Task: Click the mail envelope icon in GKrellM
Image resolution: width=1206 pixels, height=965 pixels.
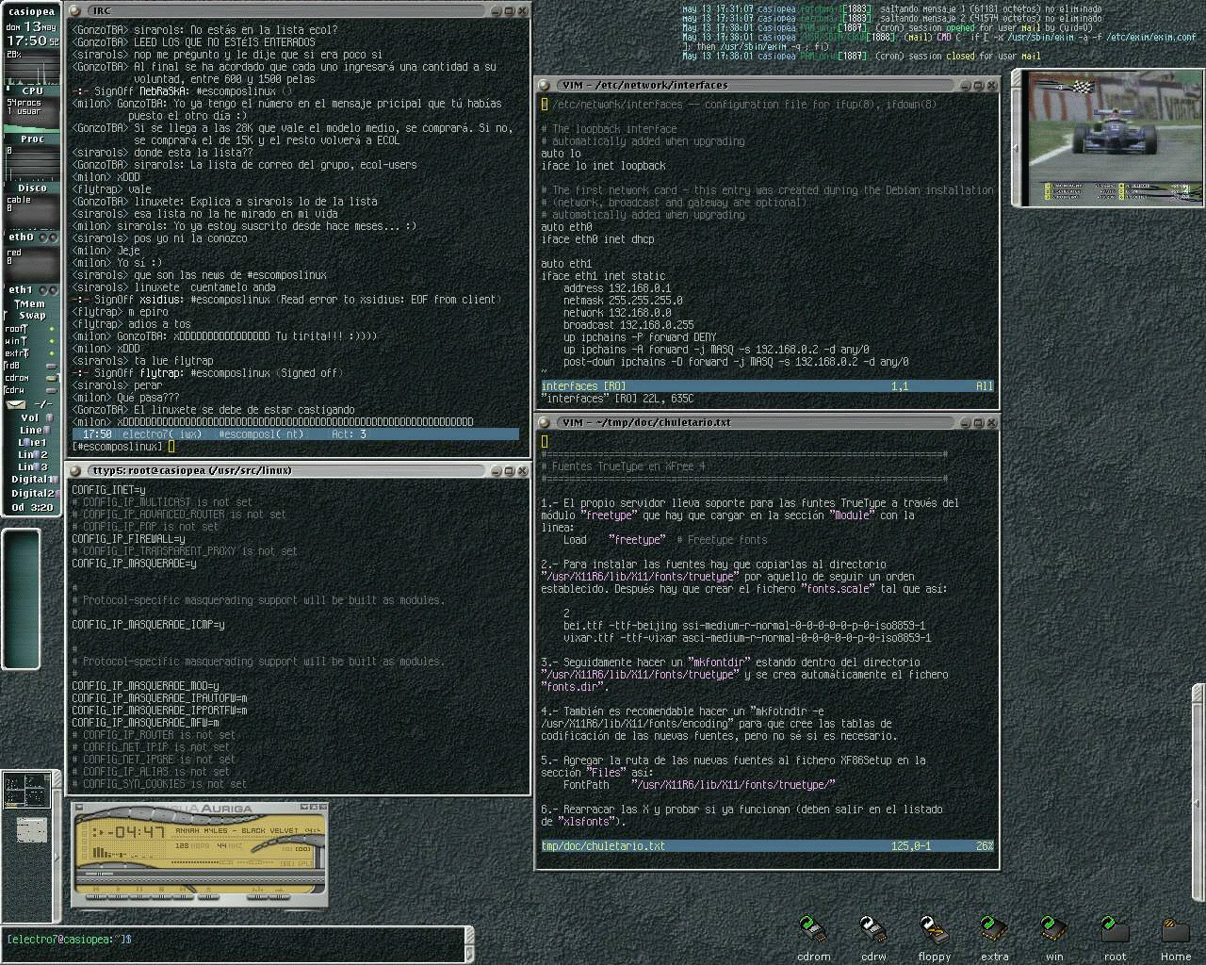Action: 16,403
